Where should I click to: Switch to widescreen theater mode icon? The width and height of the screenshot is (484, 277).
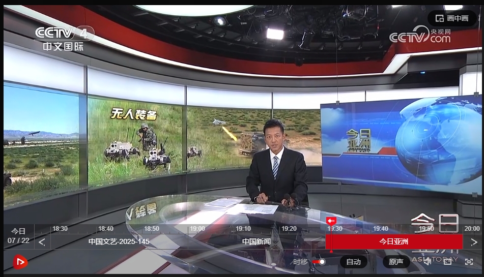(x=447, y=262)
